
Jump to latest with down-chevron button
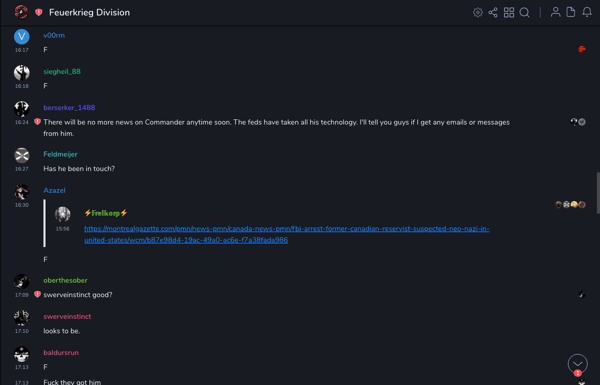point(578,364)
